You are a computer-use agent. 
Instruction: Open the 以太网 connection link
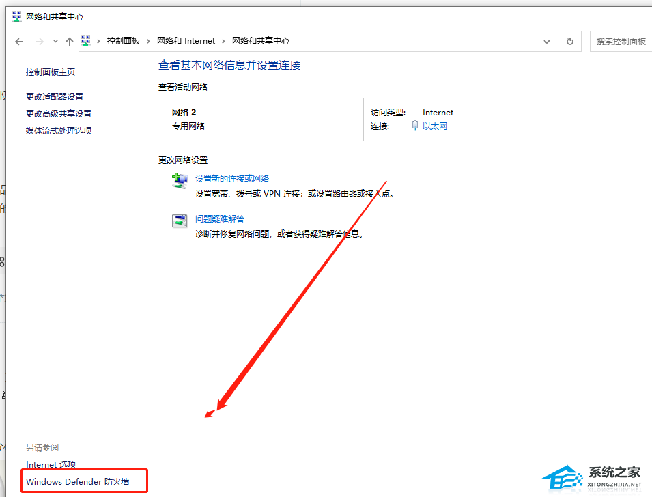click(x=434, y=126)
